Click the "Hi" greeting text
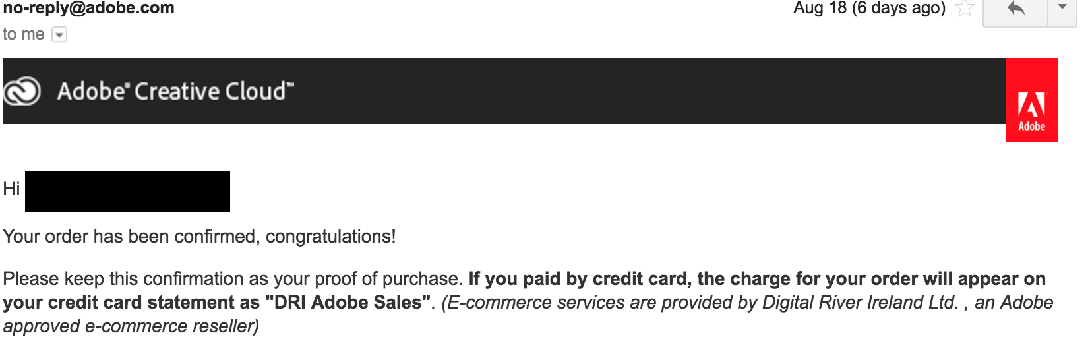The height and width of the screenshot is (364, 1088). click(11, 189)
